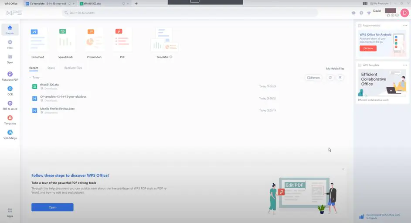The width and height of the screenshot is (411, 223).
Task: Open the file tf44461500.xltx
Action: 49,85
